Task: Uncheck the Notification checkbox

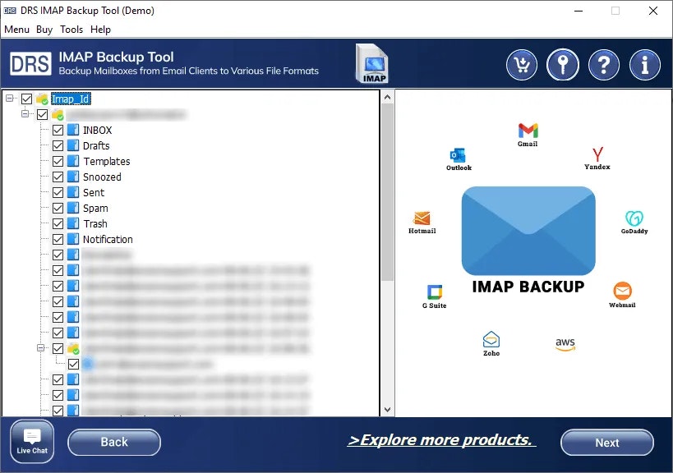Action: (58, 239)
